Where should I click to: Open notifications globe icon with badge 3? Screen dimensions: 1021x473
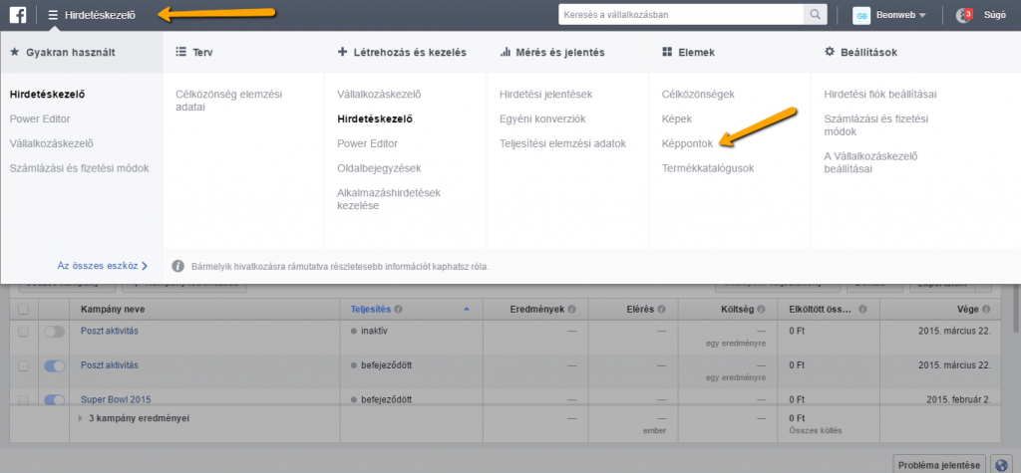click(963, 15)
